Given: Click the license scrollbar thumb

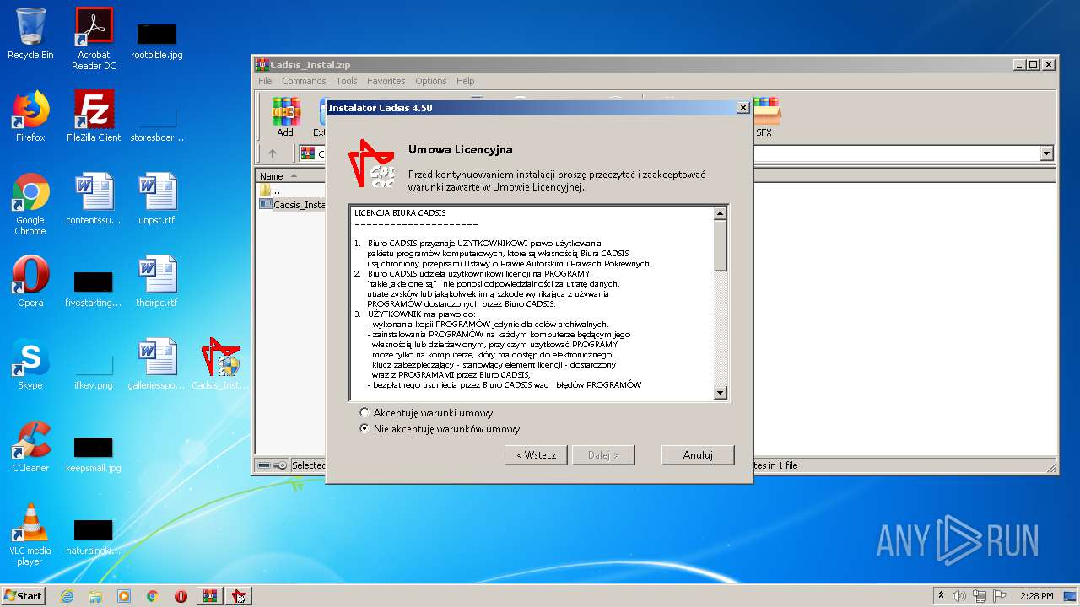Looking at the screenshot, I should click(720, 245).
